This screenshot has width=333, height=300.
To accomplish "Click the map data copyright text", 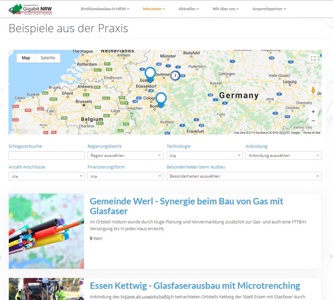I will coord(267,133).
